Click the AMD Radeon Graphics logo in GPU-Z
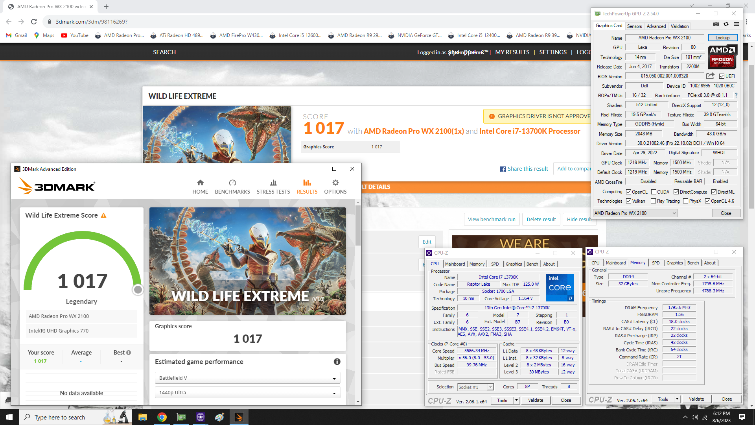 tap(722, 57)
